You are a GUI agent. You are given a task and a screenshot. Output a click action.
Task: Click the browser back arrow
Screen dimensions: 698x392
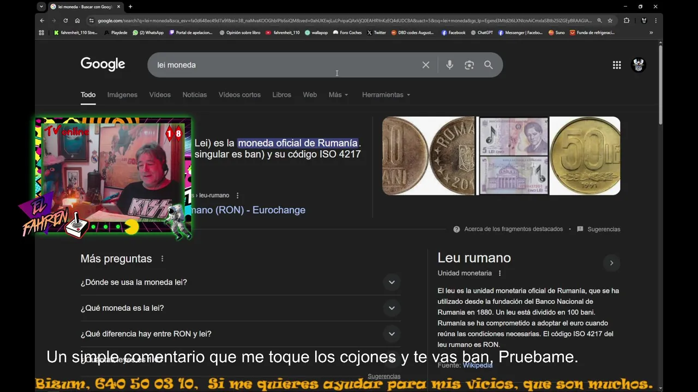coord(42,21)
